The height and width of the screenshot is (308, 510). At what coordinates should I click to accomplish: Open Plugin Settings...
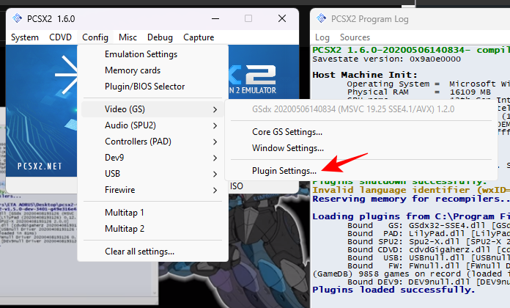coord(284,171)
